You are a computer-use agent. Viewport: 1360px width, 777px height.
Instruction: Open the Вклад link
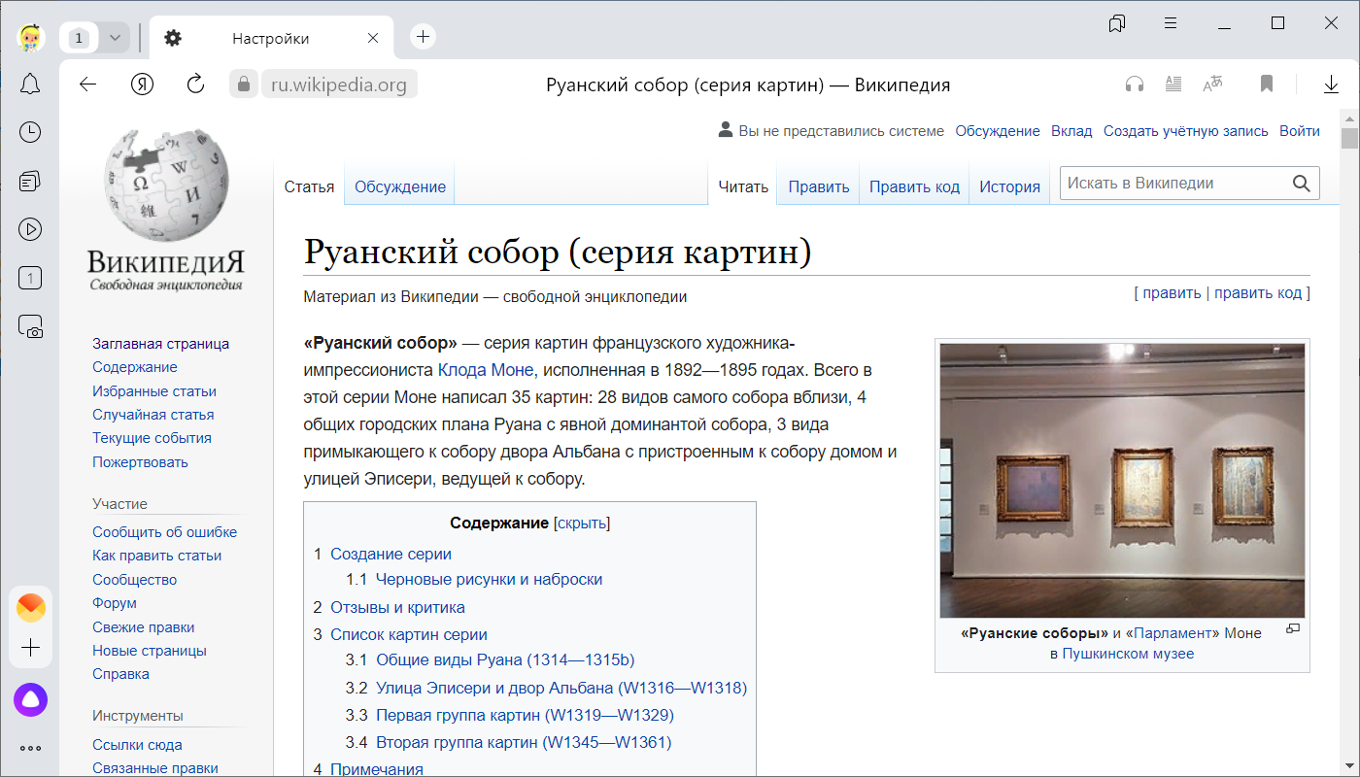(x=1071, y=131)
